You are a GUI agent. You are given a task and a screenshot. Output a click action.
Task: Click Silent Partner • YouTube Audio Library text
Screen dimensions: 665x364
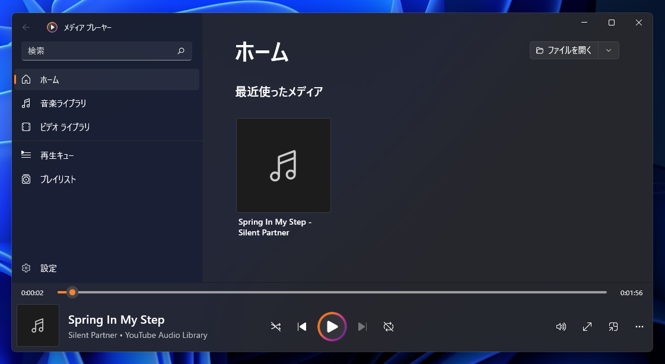138,335
